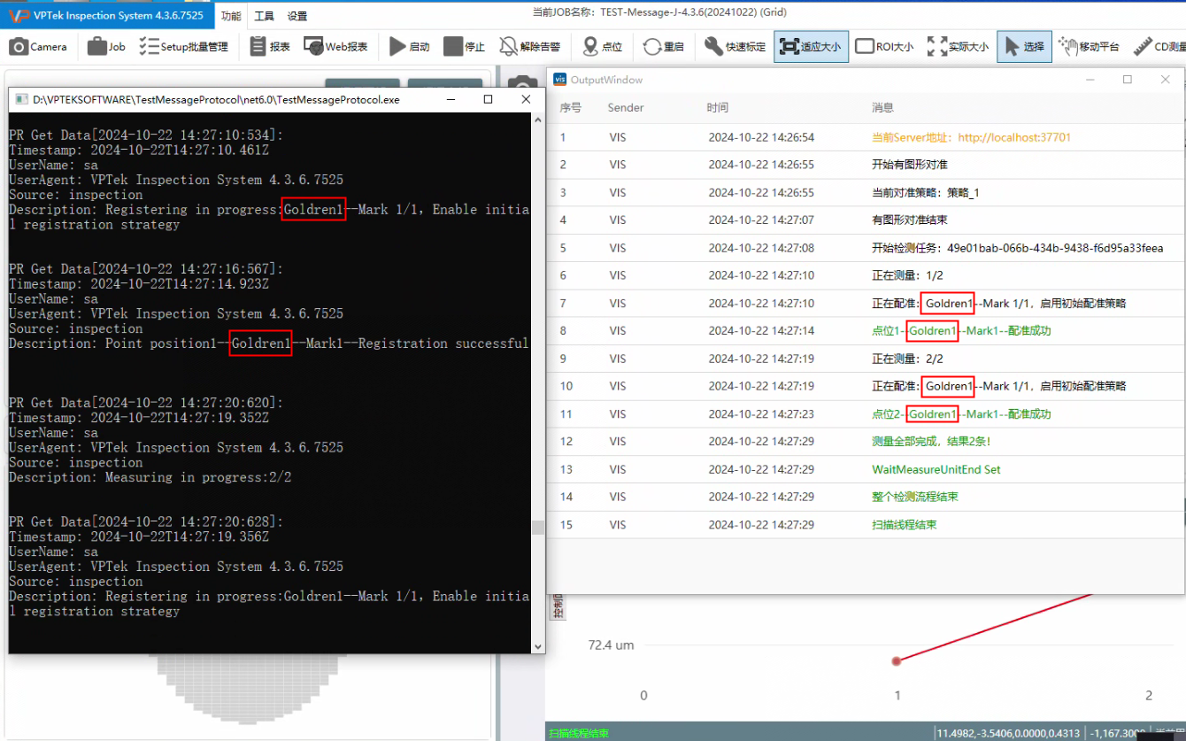
Task: Select row 4 有图形对准结束
Action: click(x=866, y=220)
